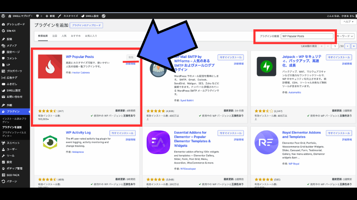Open プラグインを追加 submenu item
The width and height of the screenshot is (357, 200).
(x=12, y=127)
